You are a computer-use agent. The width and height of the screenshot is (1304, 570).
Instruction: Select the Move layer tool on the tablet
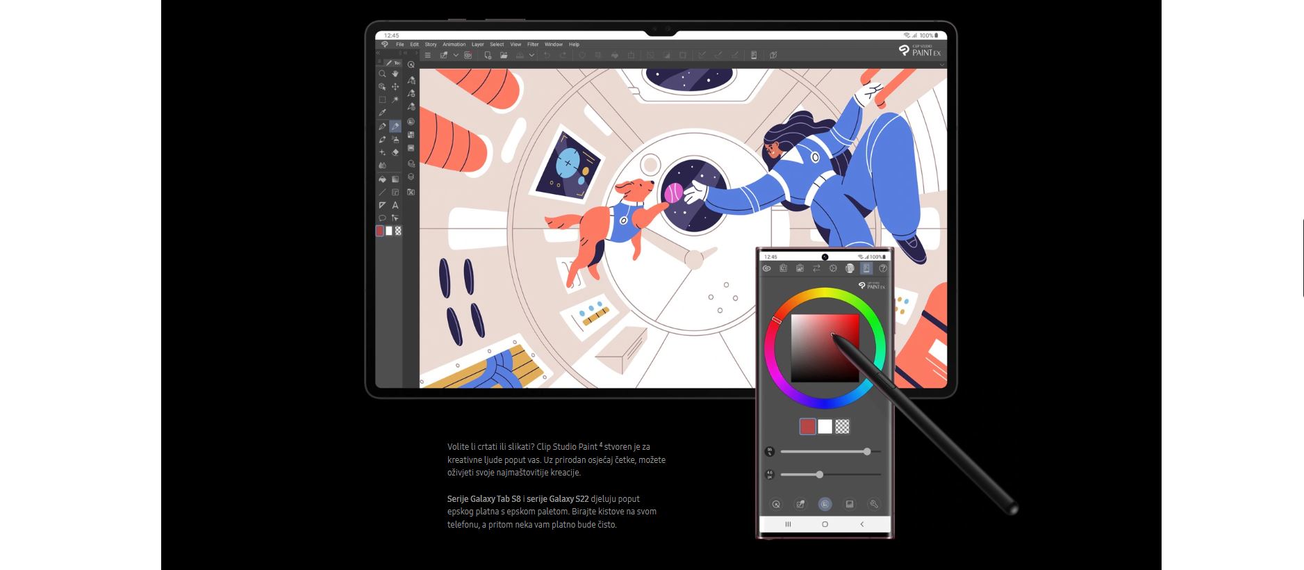(x=395, y=87)
